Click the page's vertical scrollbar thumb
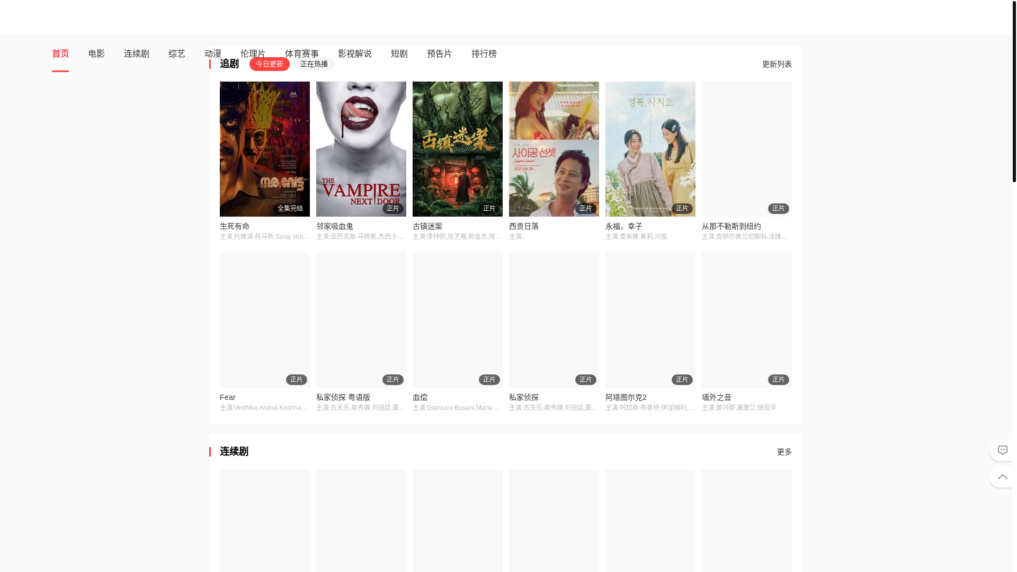The image size is (1017, 572). click(x=1014, y=91)
